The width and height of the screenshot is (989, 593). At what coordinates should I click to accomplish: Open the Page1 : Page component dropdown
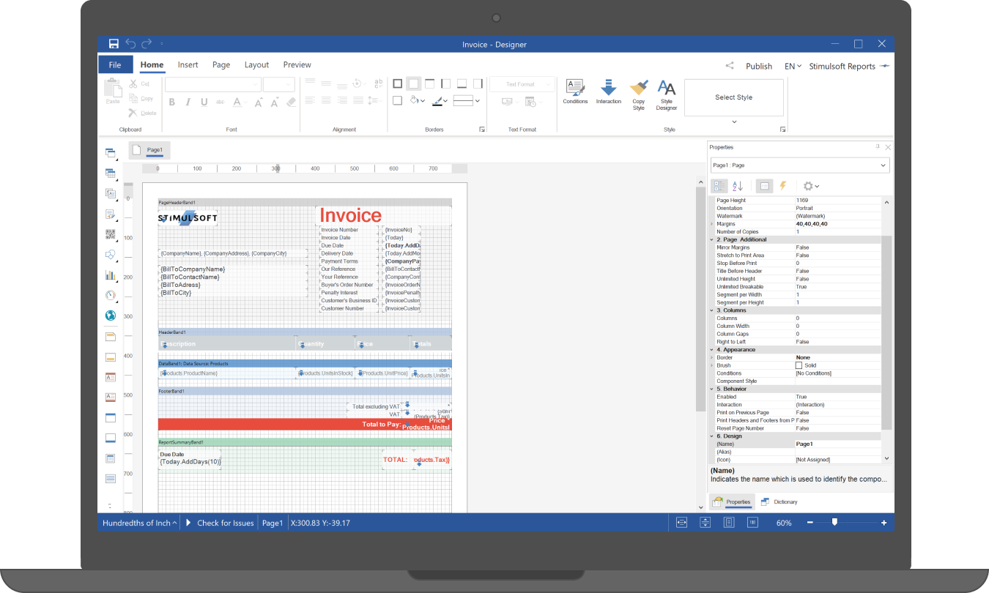800,165
